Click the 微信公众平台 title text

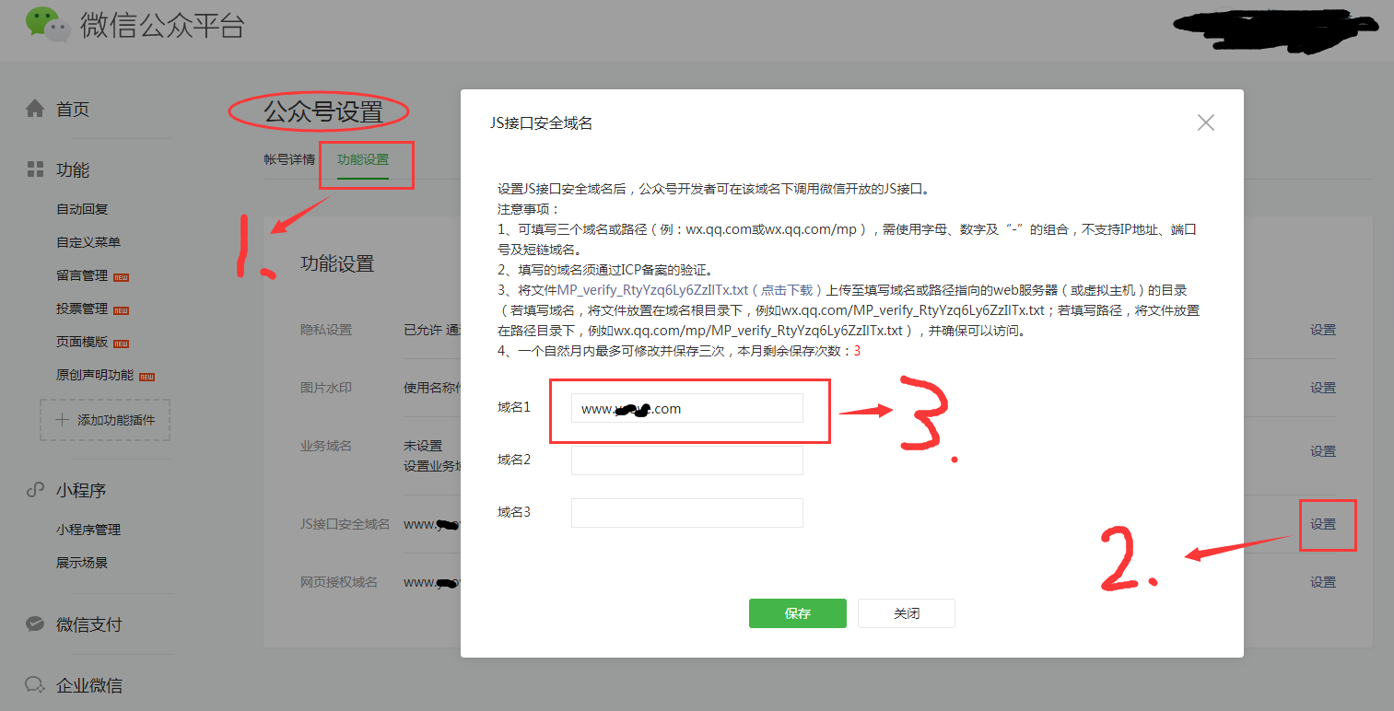(162, 25)
